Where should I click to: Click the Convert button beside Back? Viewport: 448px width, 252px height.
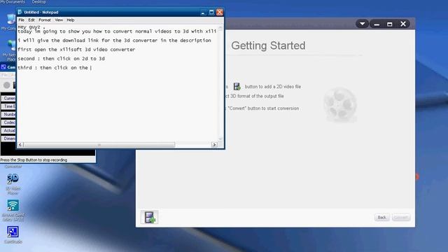[x=401, y=218]
